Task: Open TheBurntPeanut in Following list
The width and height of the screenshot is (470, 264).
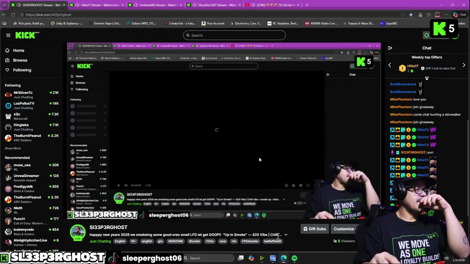Action: pyautogui.click(x=32, y=137)
